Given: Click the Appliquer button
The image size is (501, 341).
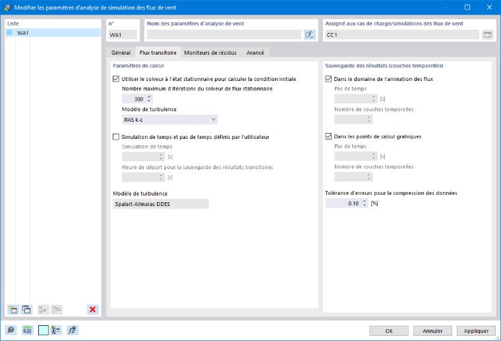Looking at the screenshot, I should 476,330.
